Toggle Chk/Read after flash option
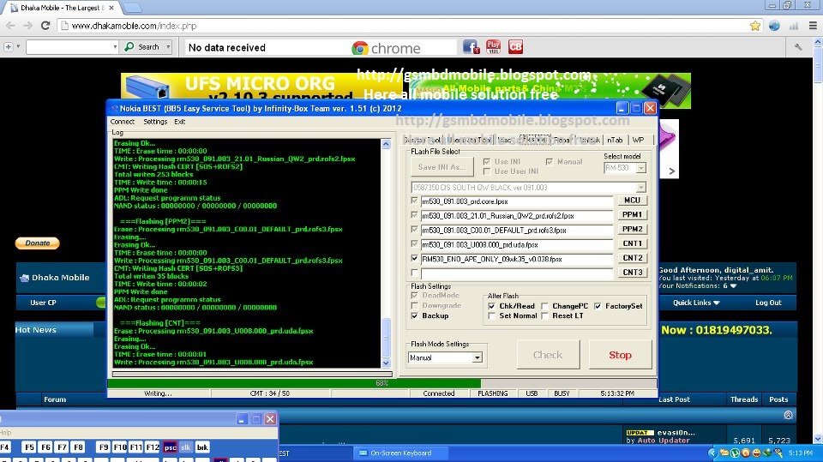 (491, 305)
